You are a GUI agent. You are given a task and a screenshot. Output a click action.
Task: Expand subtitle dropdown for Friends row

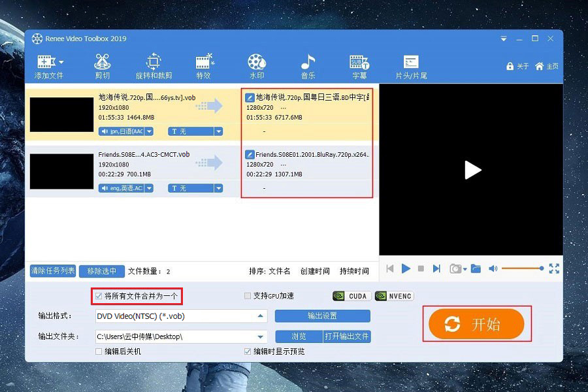pyautogui.click(x=218, y=188)
